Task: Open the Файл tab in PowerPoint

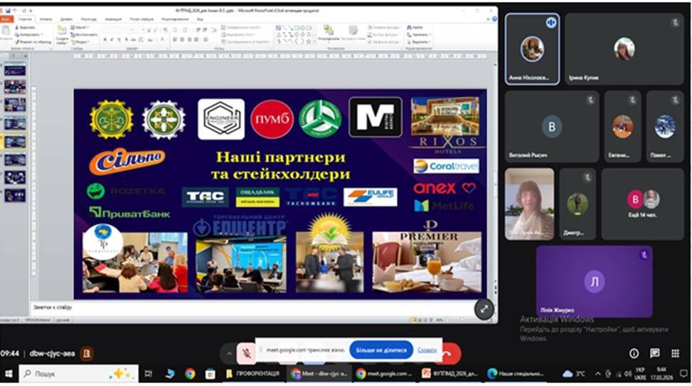Action: [6, 19]
